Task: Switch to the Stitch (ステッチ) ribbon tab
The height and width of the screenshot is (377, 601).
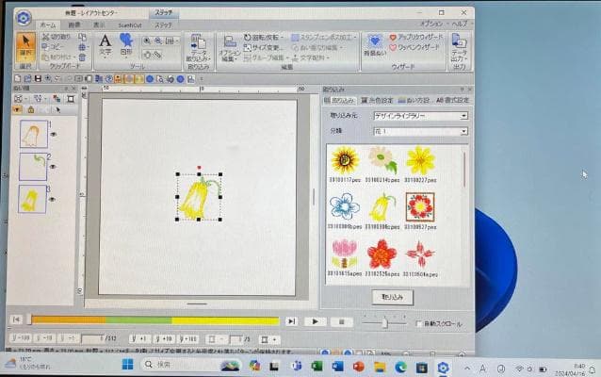Action: click(163, 25)
